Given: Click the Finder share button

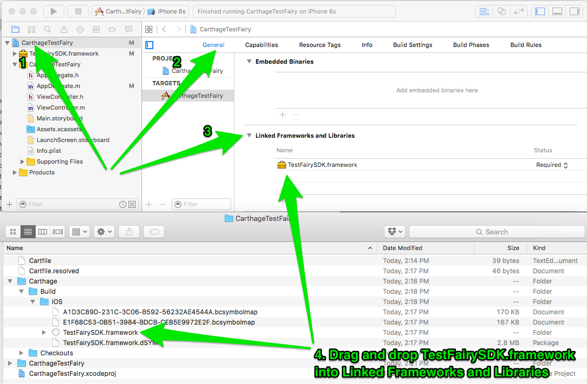Looking at the screenshot, I should point(129,232).
